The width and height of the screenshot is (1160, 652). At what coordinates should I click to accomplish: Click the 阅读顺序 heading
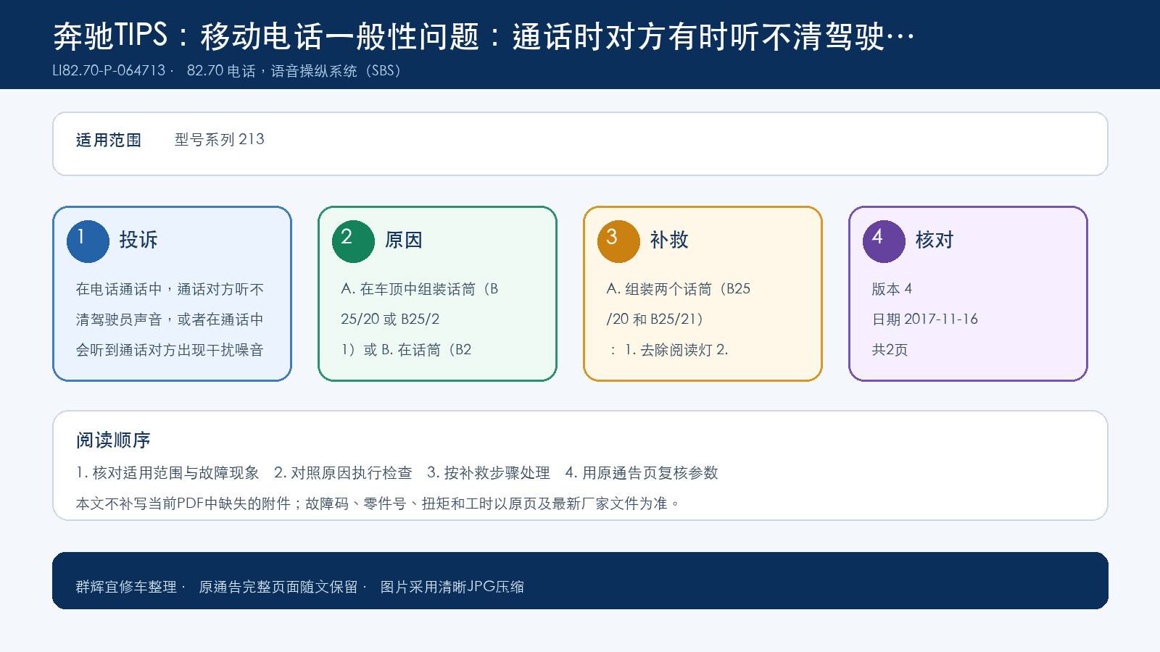click(x=113, y=440)
